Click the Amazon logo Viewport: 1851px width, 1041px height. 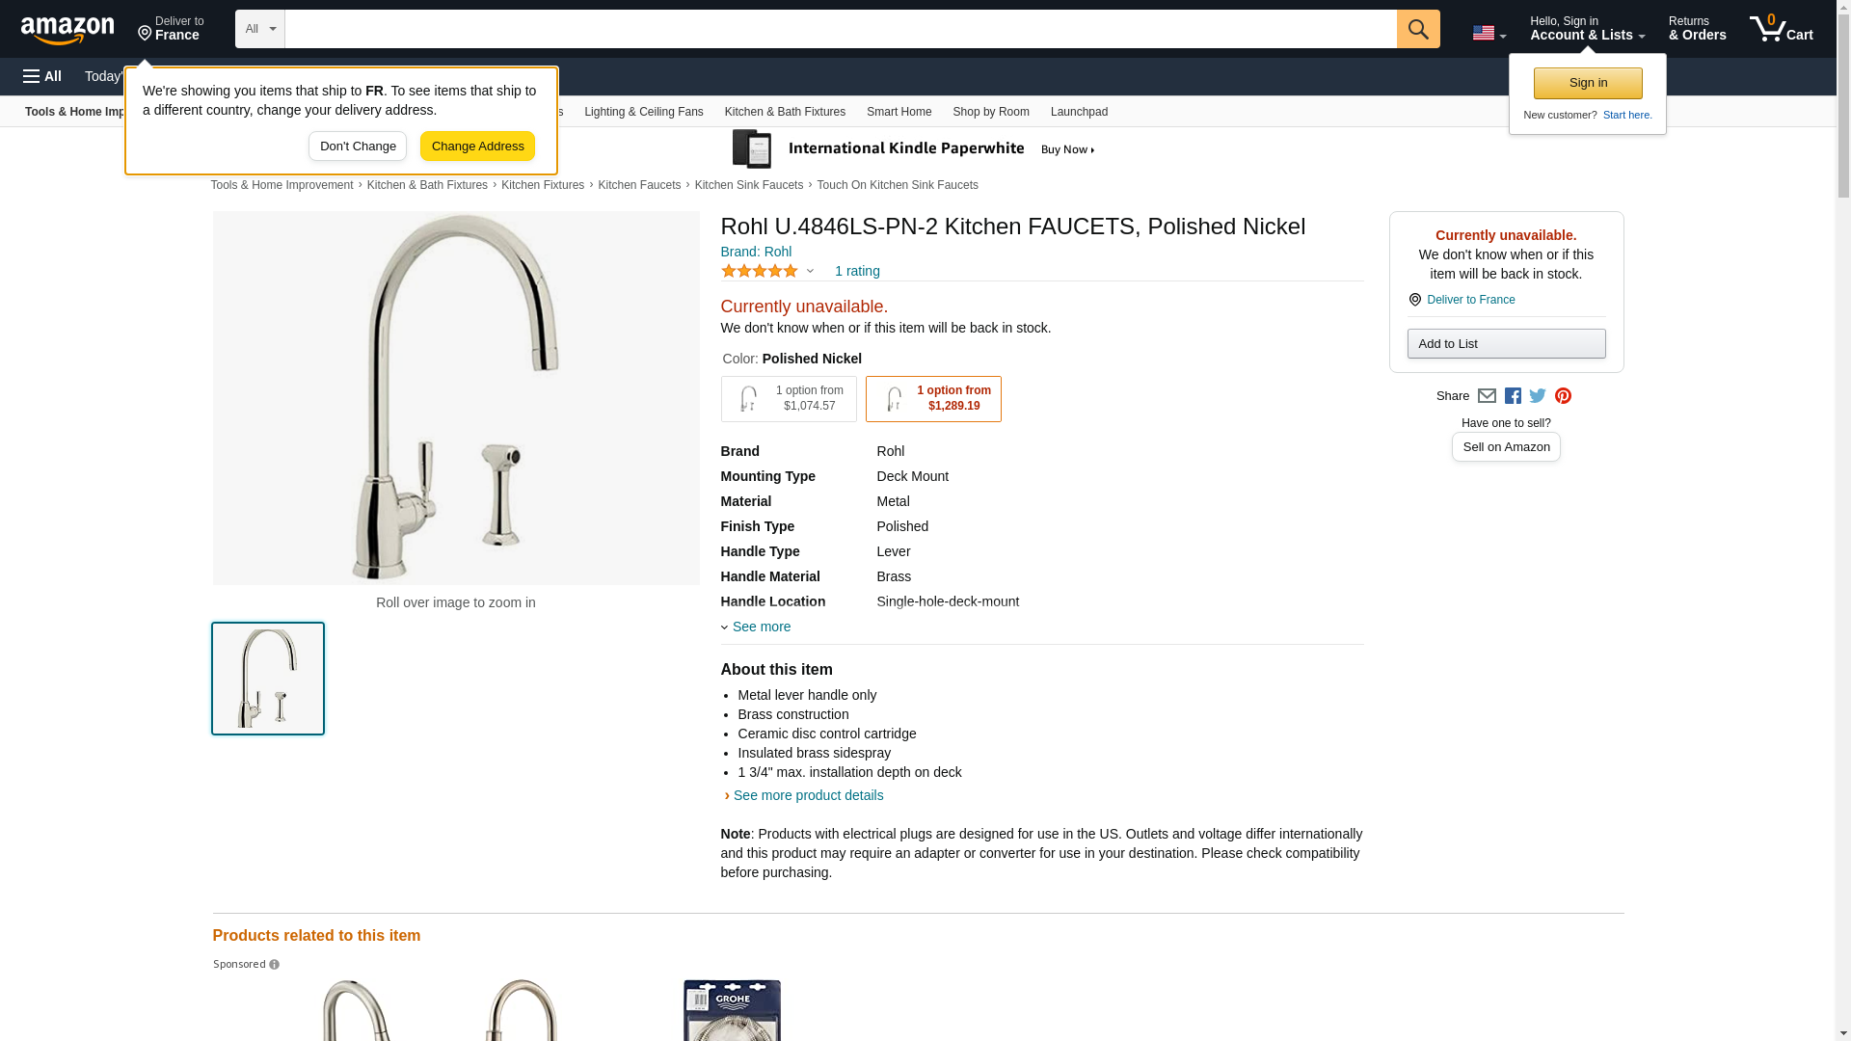point(67,31)
